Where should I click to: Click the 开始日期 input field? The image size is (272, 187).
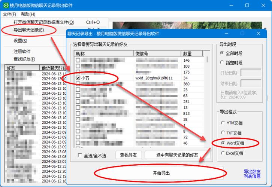(x=251, y=73)
